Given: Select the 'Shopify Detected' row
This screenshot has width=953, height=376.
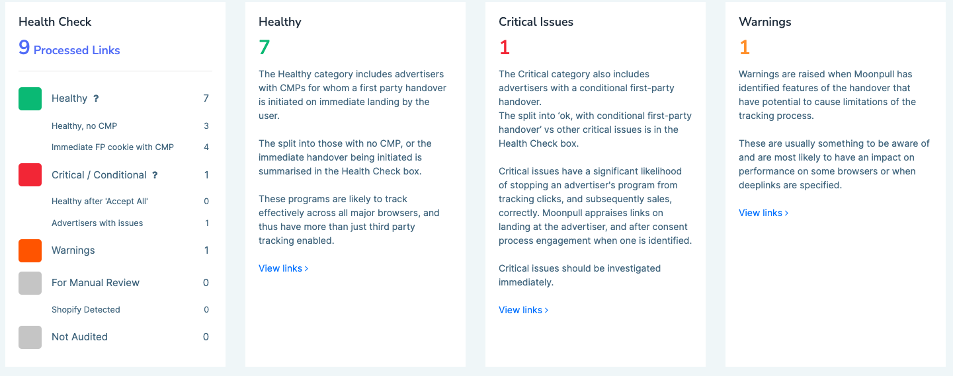Looking at the screenshot, I should [x=86, y=309].
